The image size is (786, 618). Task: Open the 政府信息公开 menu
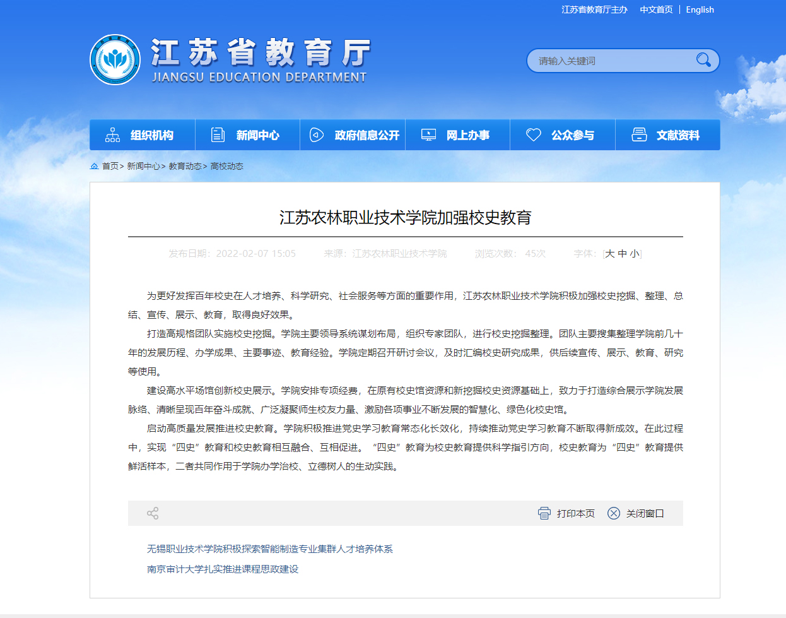tap(353, 135)
